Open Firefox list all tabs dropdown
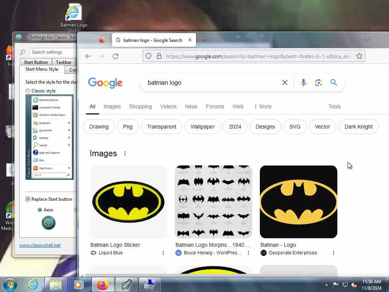 (367, 40)
